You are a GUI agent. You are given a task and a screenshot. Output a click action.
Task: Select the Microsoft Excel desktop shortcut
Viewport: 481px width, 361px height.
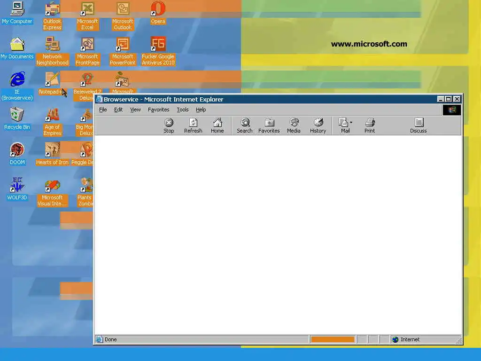tap(87, 16)
